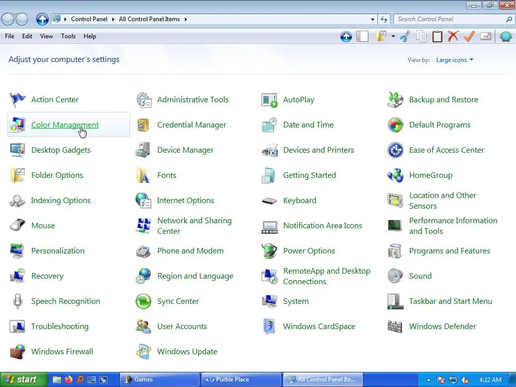Open the Color Management link
516x387 pixels.
point(65,125)
